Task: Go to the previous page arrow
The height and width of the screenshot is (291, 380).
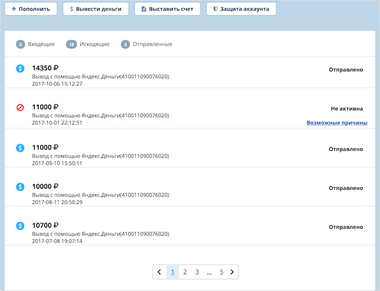Action: click(x=159, y=272)
